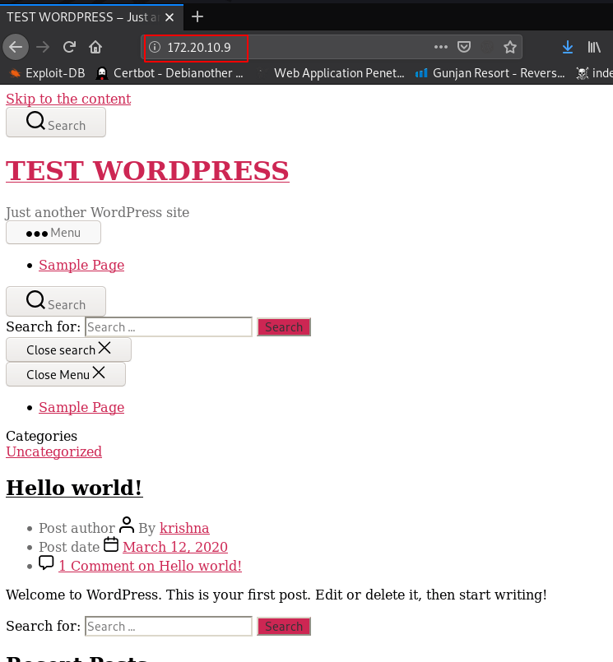Open the Certbot - Debianother bookmark
Screen dimensions: 613x662
click(170, 73)
